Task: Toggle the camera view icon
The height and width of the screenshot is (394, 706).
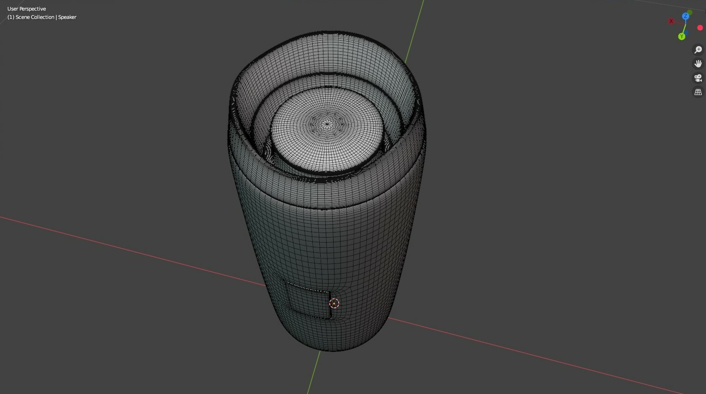Action: pos(698,78)
